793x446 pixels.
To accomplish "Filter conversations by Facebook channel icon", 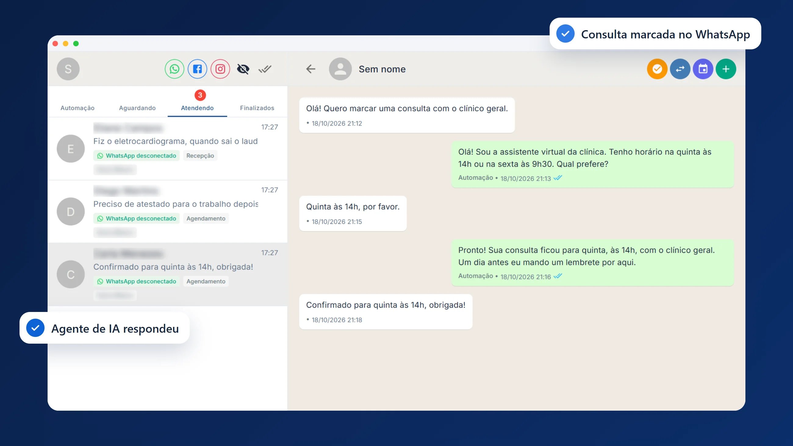I will pyautogui.click(x=197, y=69).
